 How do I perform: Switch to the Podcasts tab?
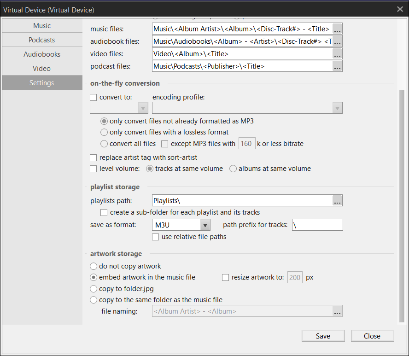coord(42,40)
